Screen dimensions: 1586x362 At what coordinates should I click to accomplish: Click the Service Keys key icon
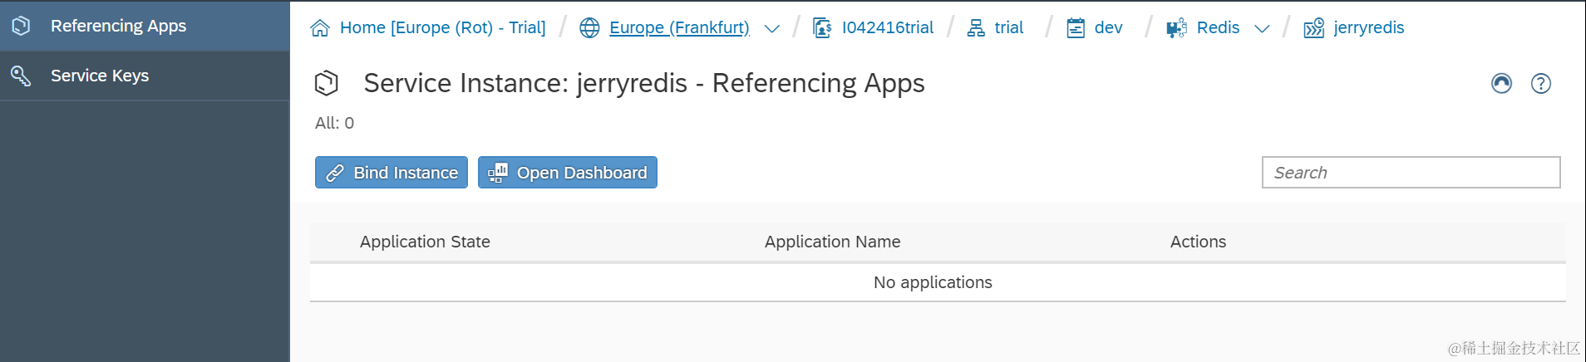coord(21,76)
